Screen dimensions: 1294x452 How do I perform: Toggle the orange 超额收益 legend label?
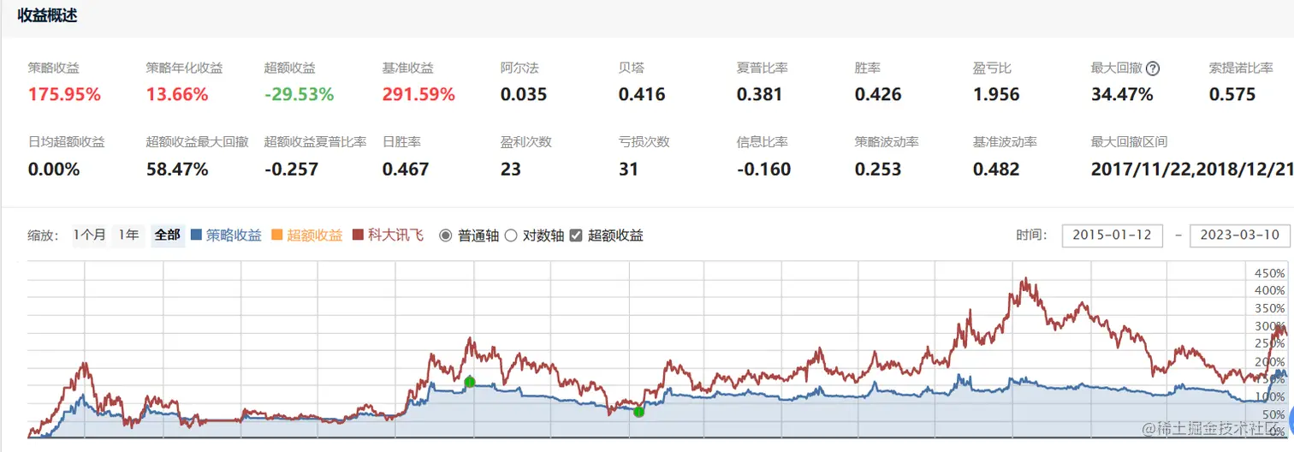(315, 235)
